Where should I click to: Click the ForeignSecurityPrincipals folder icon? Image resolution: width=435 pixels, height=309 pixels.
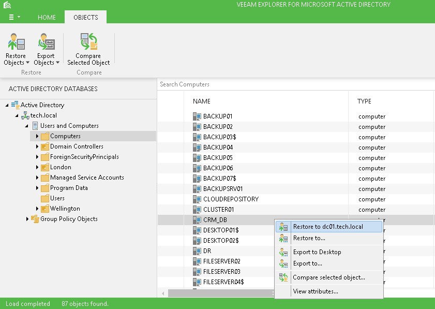click(x=44, y=157)
